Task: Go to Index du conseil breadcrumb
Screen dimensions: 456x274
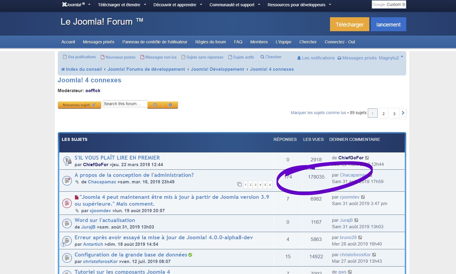Action: pyautogui.click(x=81, y=69)
